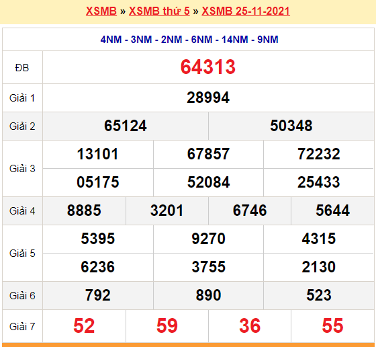Viewport: 376px width, 347px height.
Task: Open the XSMB breadcrumb link
Action: click(101, 11)
